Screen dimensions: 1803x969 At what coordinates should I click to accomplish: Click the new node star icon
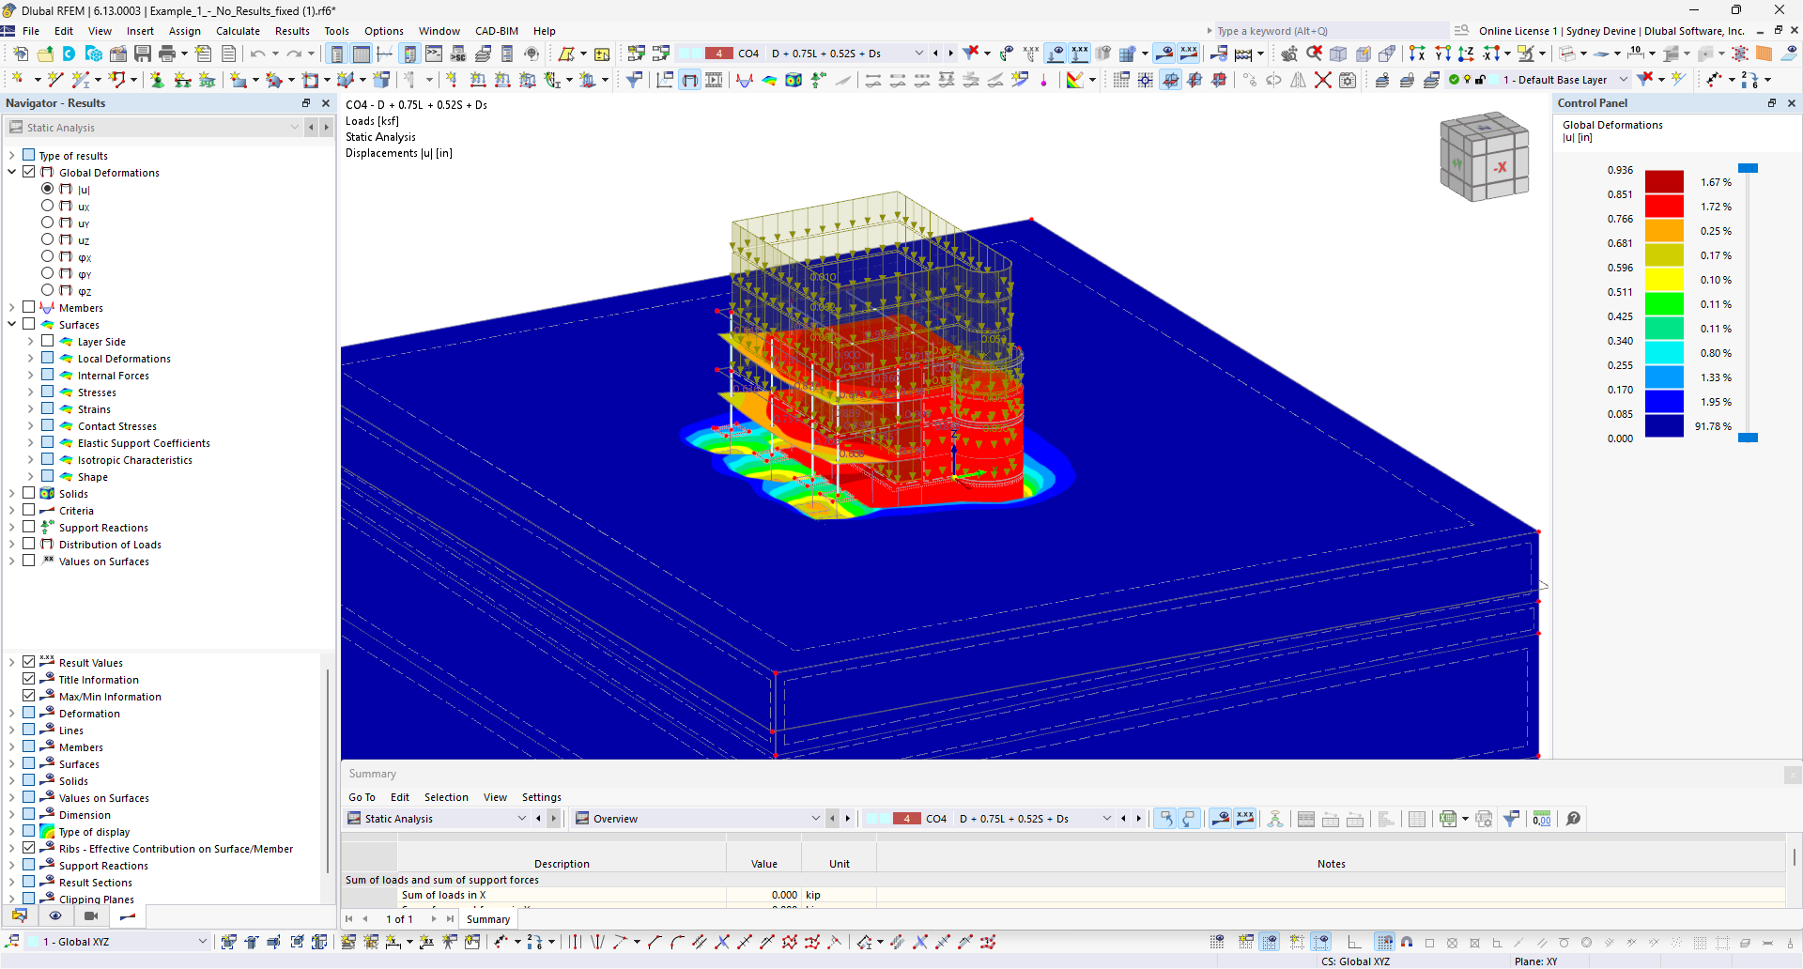coord(17,80)
